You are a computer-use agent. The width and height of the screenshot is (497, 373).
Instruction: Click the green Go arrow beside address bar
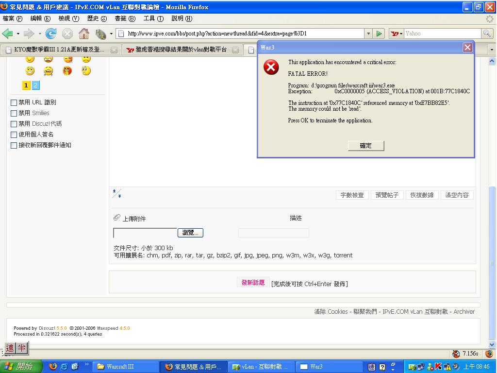tap(379, 34)
